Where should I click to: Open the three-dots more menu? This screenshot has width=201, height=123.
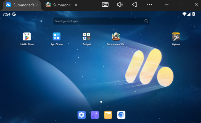[149, 4]
